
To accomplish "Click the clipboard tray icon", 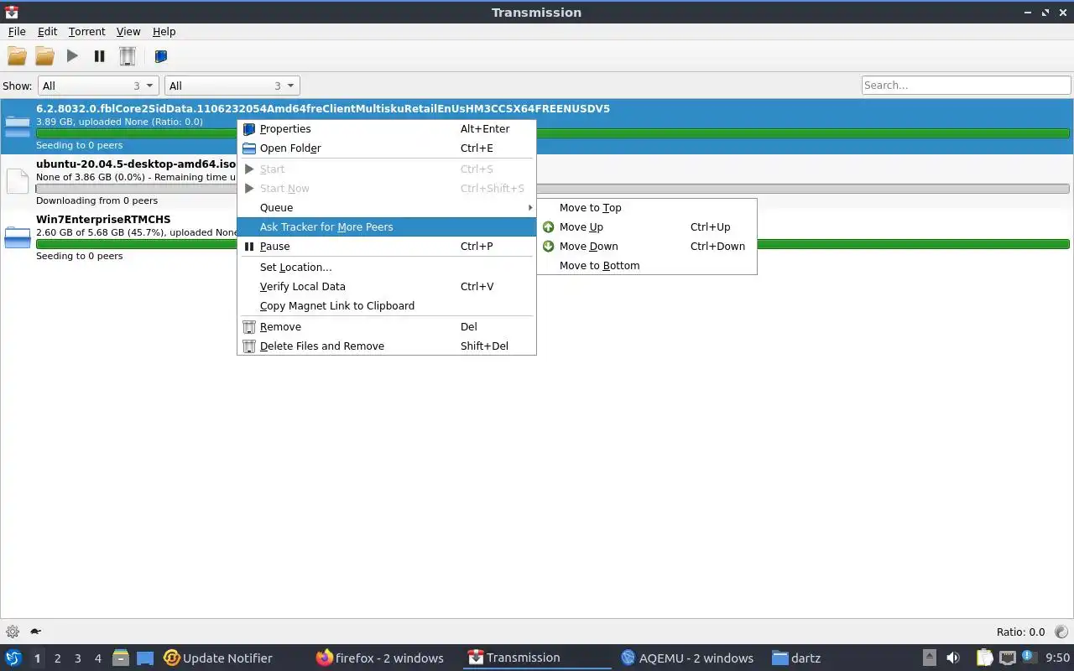I will click(984, 658).
